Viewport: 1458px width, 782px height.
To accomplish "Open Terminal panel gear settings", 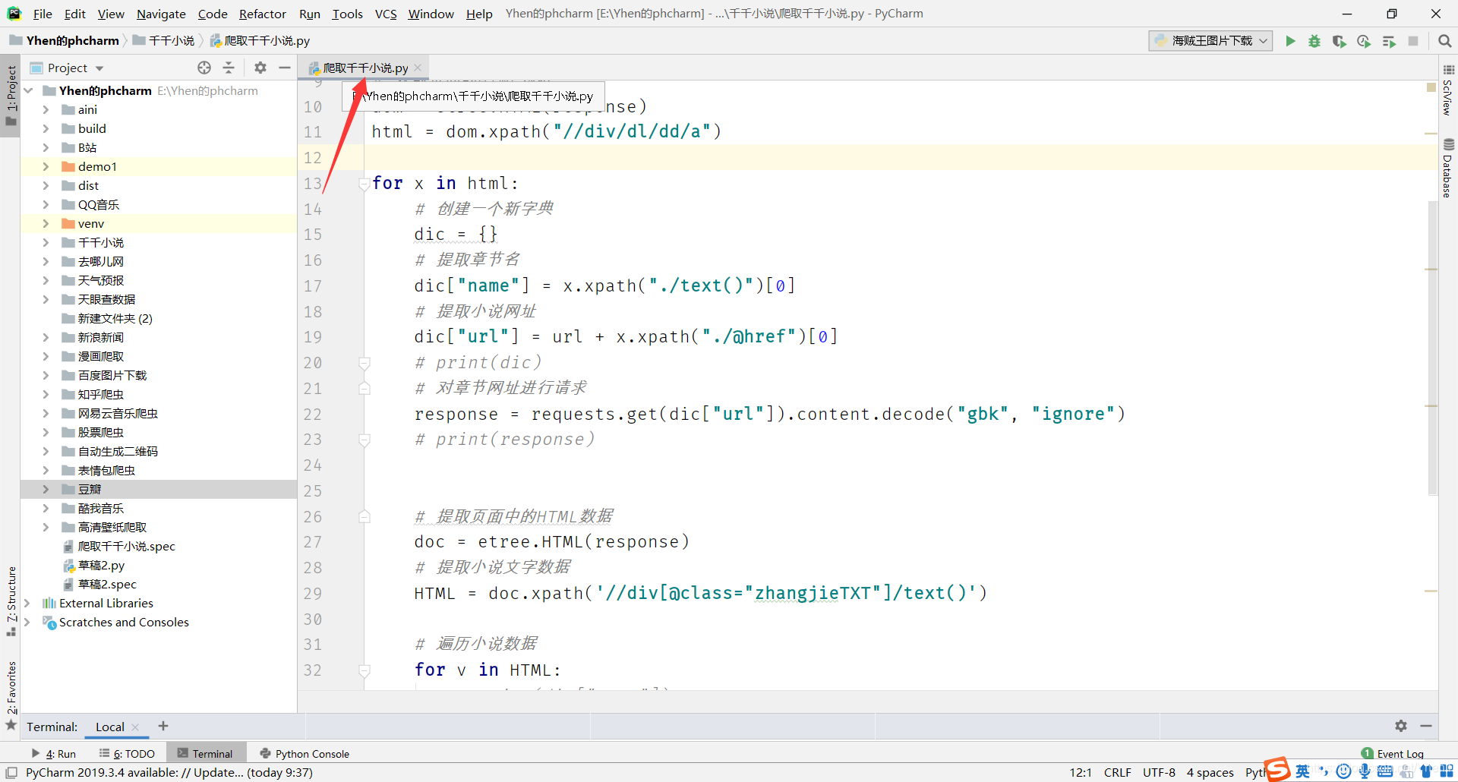I will pos(1401,726).
